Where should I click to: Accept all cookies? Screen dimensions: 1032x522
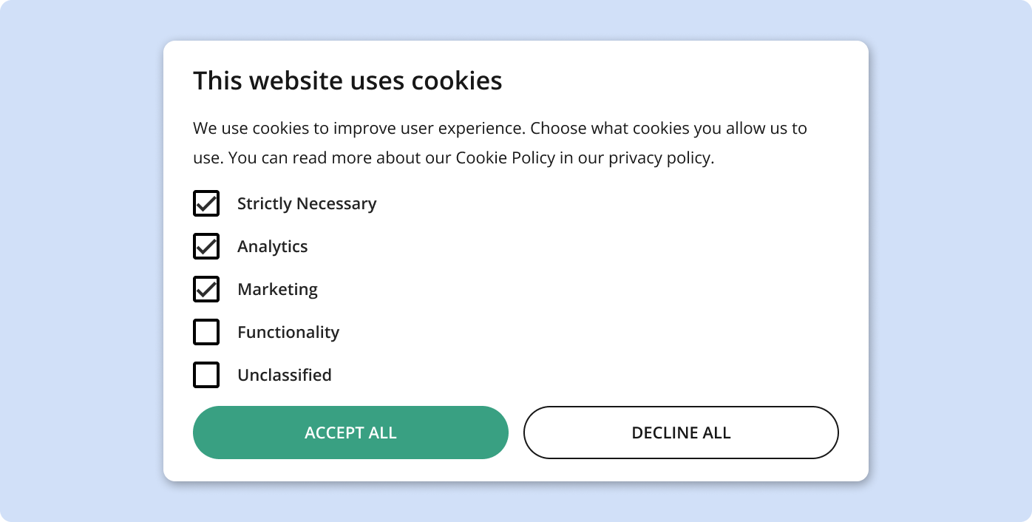pyautogui.click(x=350, y=433)
